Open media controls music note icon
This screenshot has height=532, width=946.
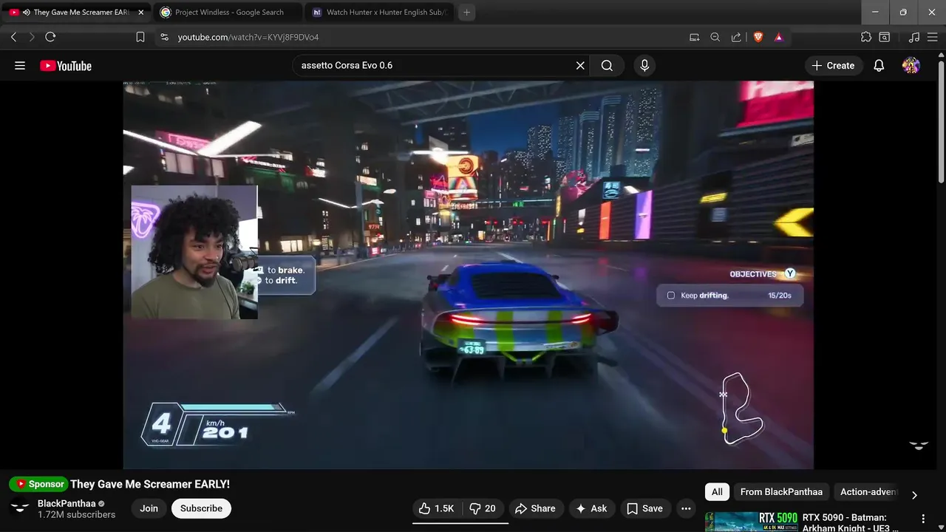coord(914,37)
